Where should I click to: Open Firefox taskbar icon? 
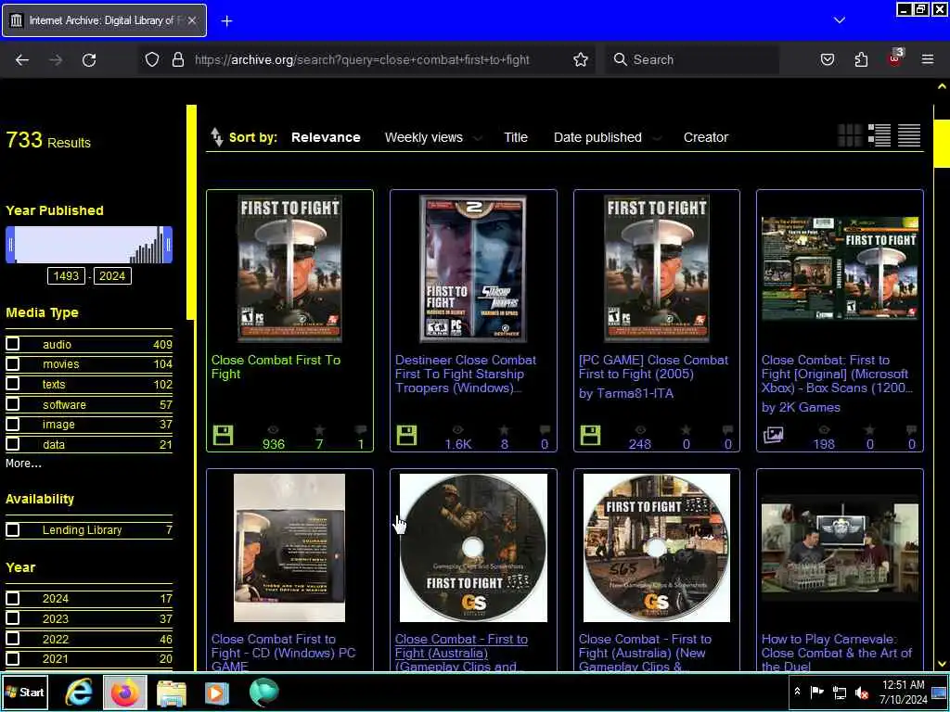coord(125,692)
